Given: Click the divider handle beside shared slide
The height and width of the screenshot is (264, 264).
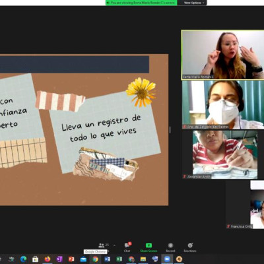Looking at the screenshot, I should click(x=170, y=129).
